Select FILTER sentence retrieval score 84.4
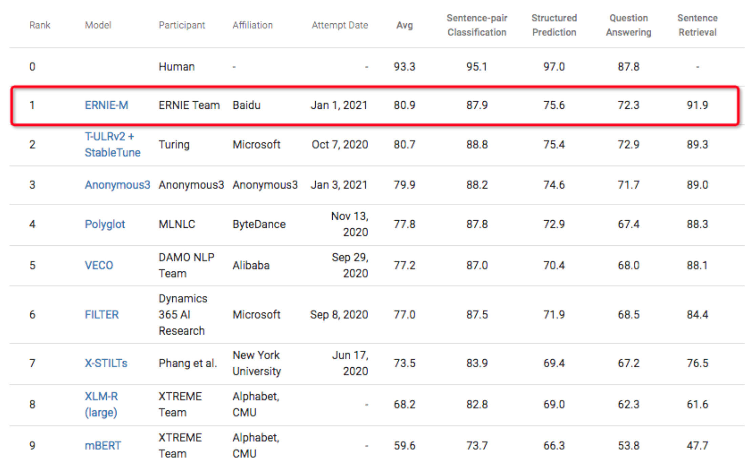Screen dimensions: 754x465 point(697,315)
